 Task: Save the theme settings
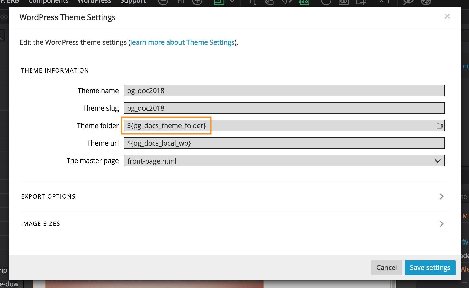click(x=430, y=268)
